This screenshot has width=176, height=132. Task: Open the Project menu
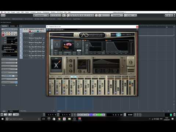[x=13, y=12]
